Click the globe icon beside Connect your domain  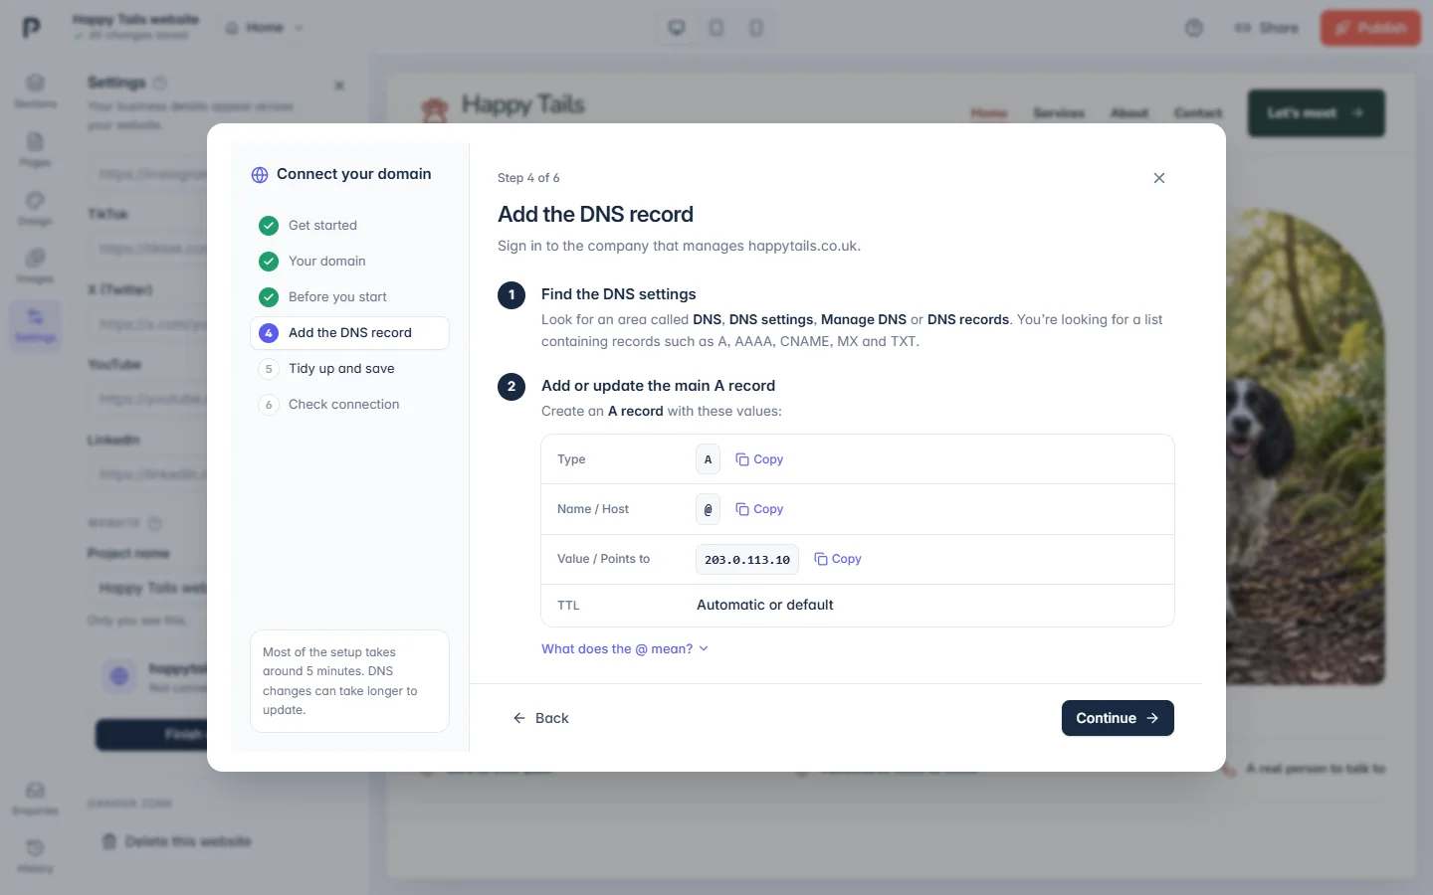point(260,175)
